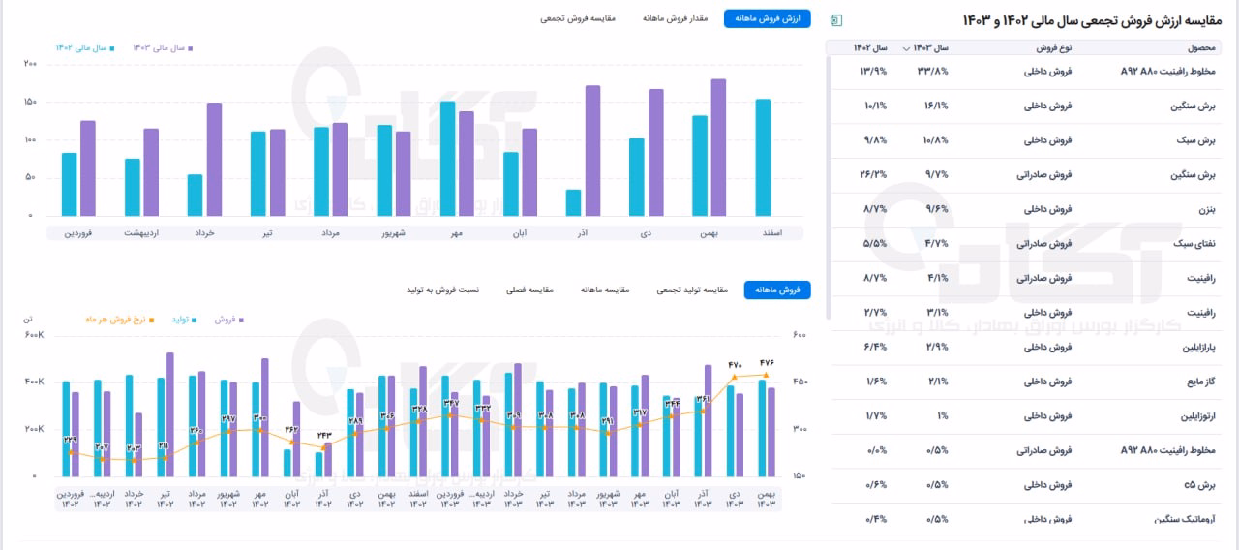Select the فروش ماهانه tab in lower chart
The width and height of the screenshot is (1239, 550).
pyautogui.click(x=777, y=290)
